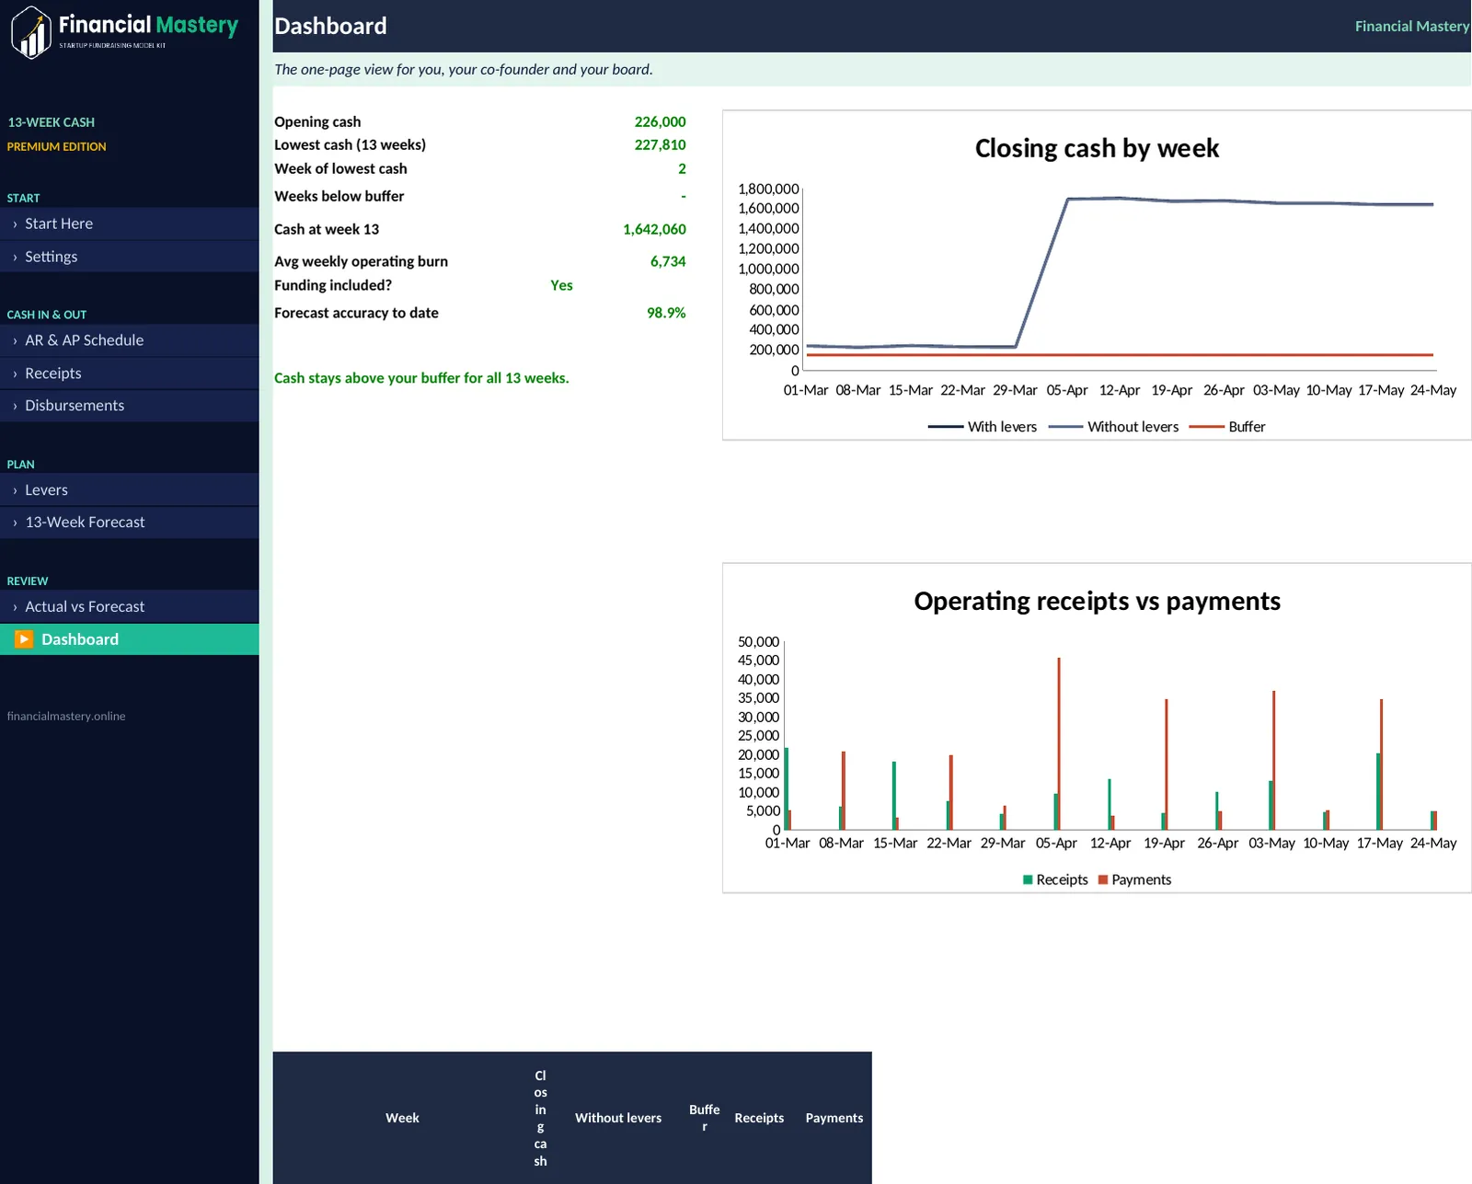Click the Buffer table column header
This screenshot has height=1184, width=1472.
point(705,1118)
